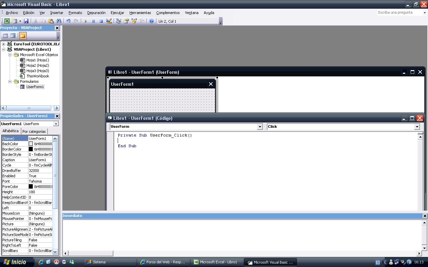
Task: Collapse the Microsoft Excel Objetos folder
Action: coord(10,55)
